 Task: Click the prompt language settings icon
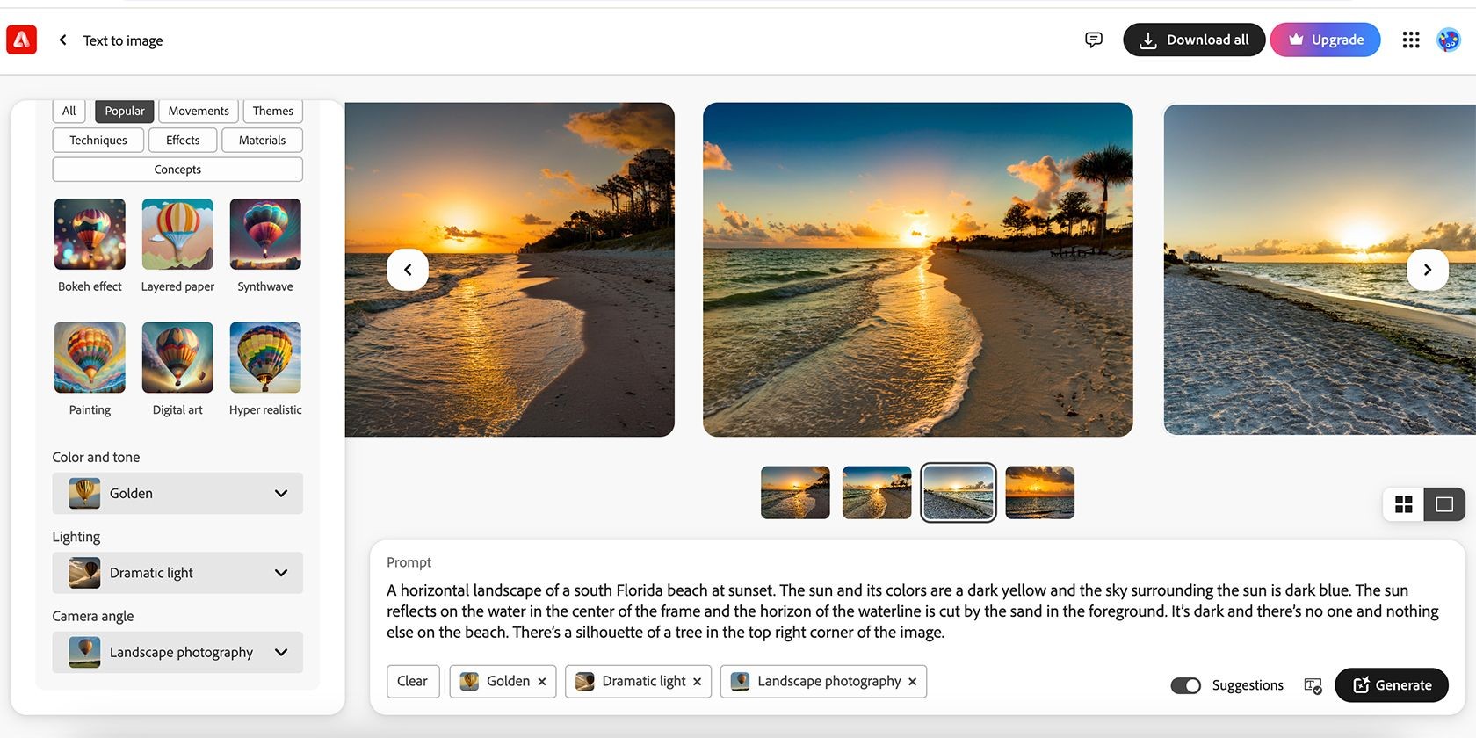click(1313, 685)
